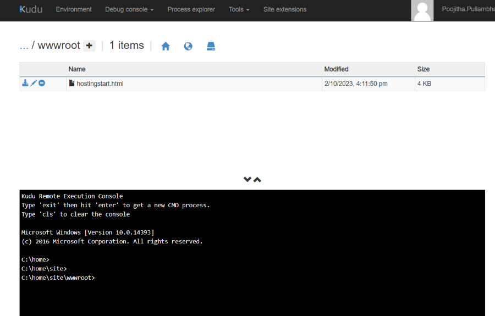This screenshot has width=495, height=316.
Task: Expand the file browser with up chevron
Action: click(257, 180)
